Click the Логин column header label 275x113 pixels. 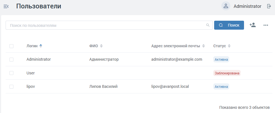pyautogui.click(x=32, y=46)
